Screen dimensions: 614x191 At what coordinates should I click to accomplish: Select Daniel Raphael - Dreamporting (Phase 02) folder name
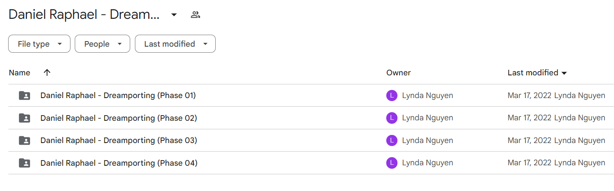pos(119,118)
